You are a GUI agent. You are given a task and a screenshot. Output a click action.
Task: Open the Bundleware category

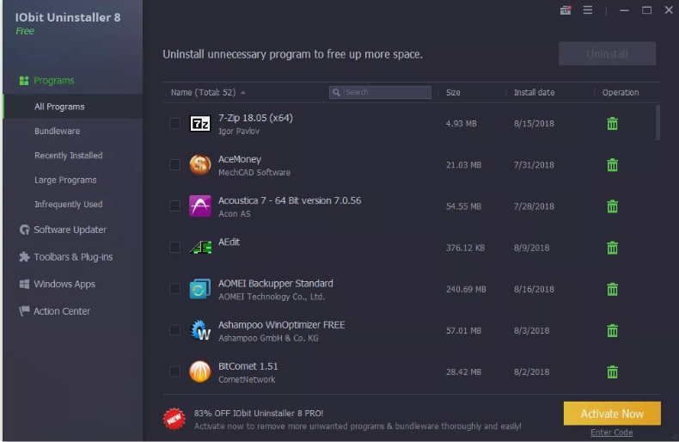coord(58,131)
